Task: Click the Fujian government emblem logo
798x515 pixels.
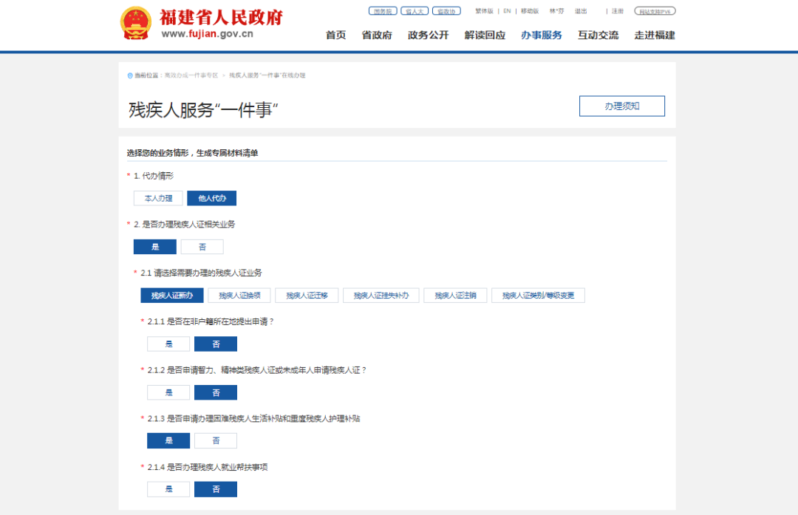Action: (135, 23)
